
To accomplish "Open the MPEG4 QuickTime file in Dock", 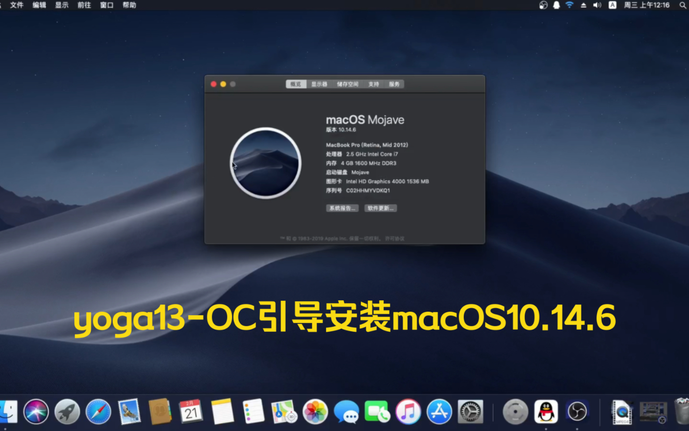I will [x=622, y=411].
